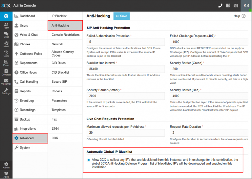Open Team in left sidebar
Image resolution: width=252 pixels, height=179 pixels.
click(6, 26)
